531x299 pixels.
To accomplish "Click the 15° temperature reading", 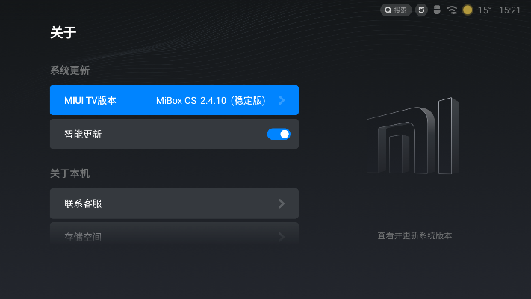I will click(x=485, y=10).
